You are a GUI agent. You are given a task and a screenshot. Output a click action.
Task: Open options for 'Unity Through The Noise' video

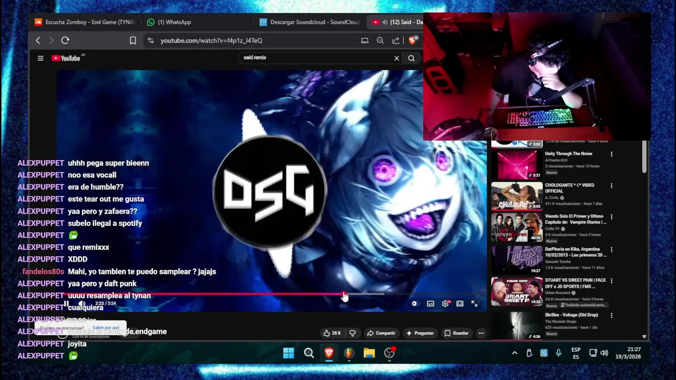pos(612,154)
